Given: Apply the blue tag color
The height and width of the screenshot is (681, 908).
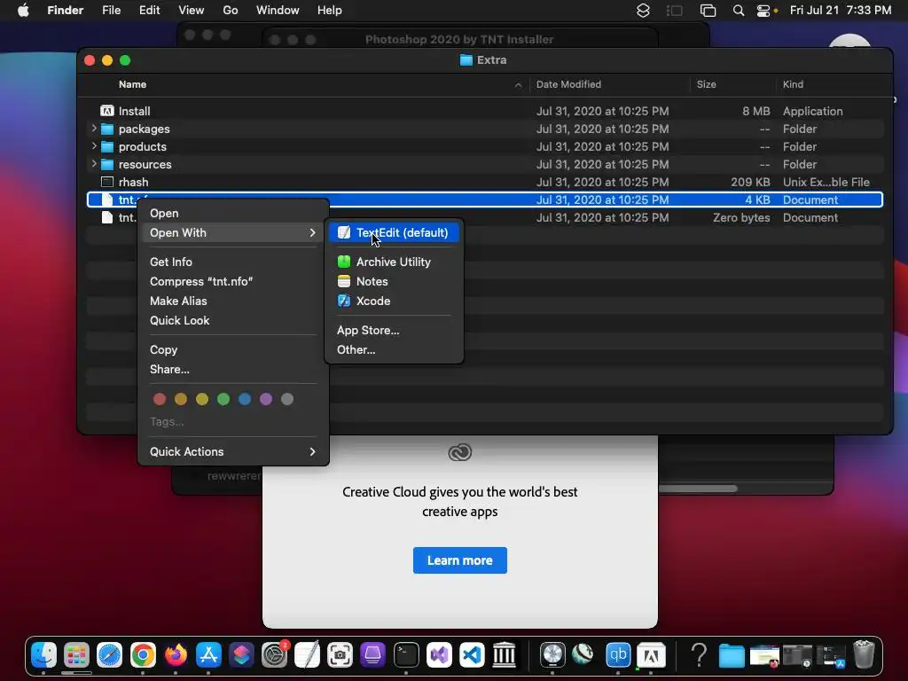Looking at the screenshot, I should tap(245, 399).
